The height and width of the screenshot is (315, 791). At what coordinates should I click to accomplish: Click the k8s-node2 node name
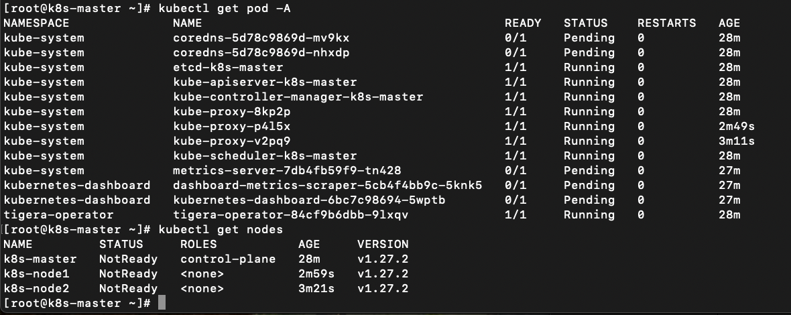(36, 288)
